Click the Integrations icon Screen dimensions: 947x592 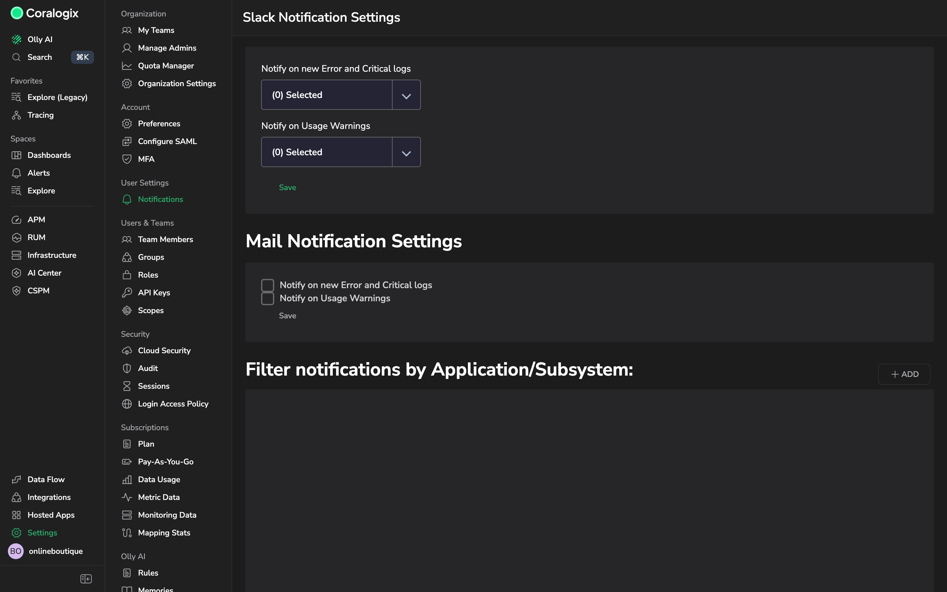pos(16,497)
